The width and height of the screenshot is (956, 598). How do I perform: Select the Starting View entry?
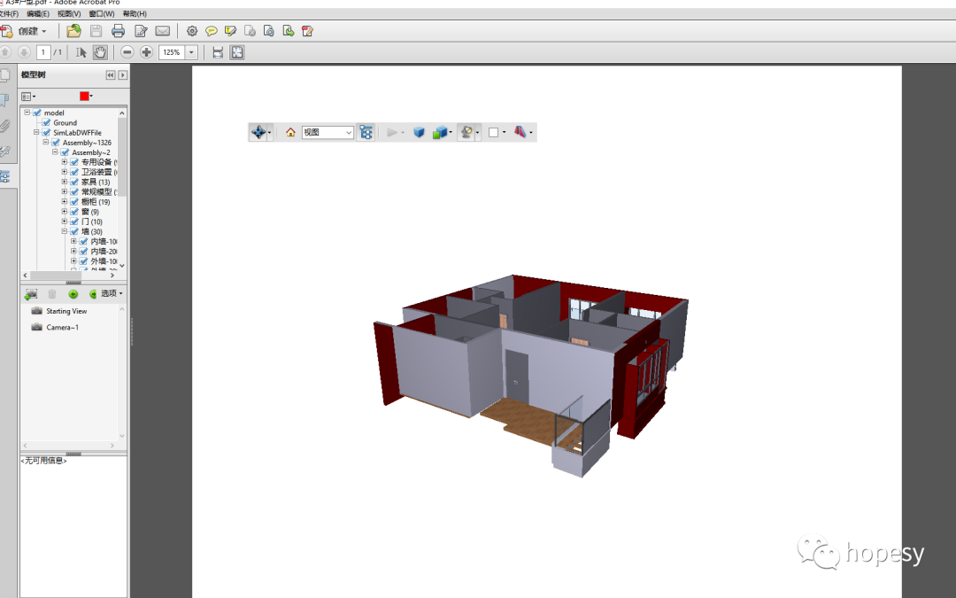pos(66,311)
